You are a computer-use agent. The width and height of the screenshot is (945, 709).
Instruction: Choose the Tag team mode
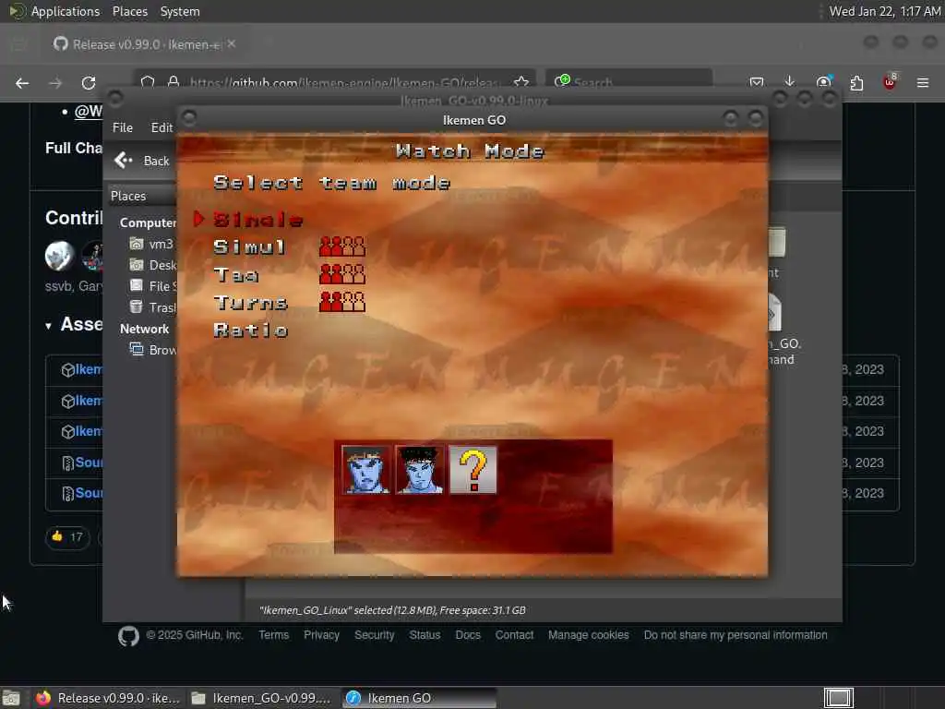click(235, 275)
